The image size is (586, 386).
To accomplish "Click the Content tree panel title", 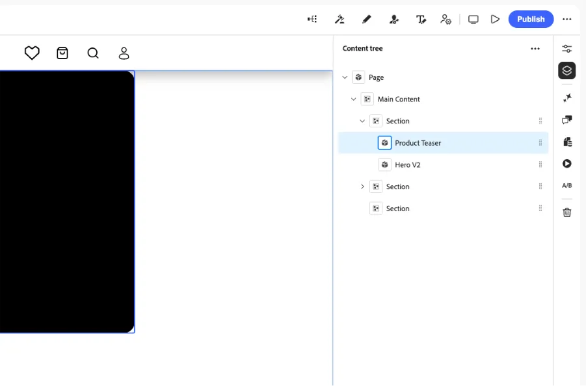I will pos(362,49).
